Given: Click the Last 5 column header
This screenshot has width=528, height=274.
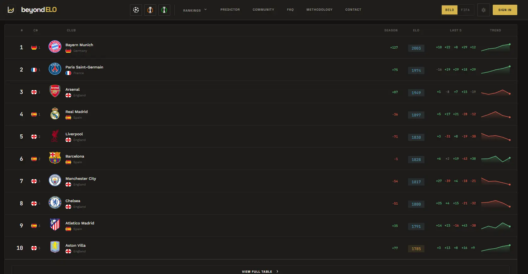Looking at the screenshot, I should click(456, 30).
